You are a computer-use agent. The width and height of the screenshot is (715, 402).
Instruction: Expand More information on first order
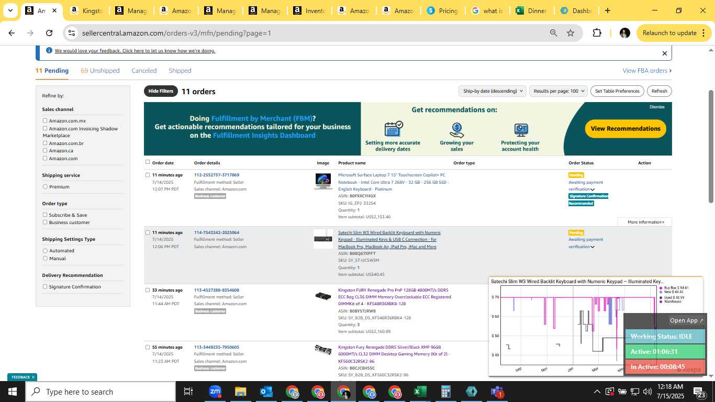[x=645, y=222]
